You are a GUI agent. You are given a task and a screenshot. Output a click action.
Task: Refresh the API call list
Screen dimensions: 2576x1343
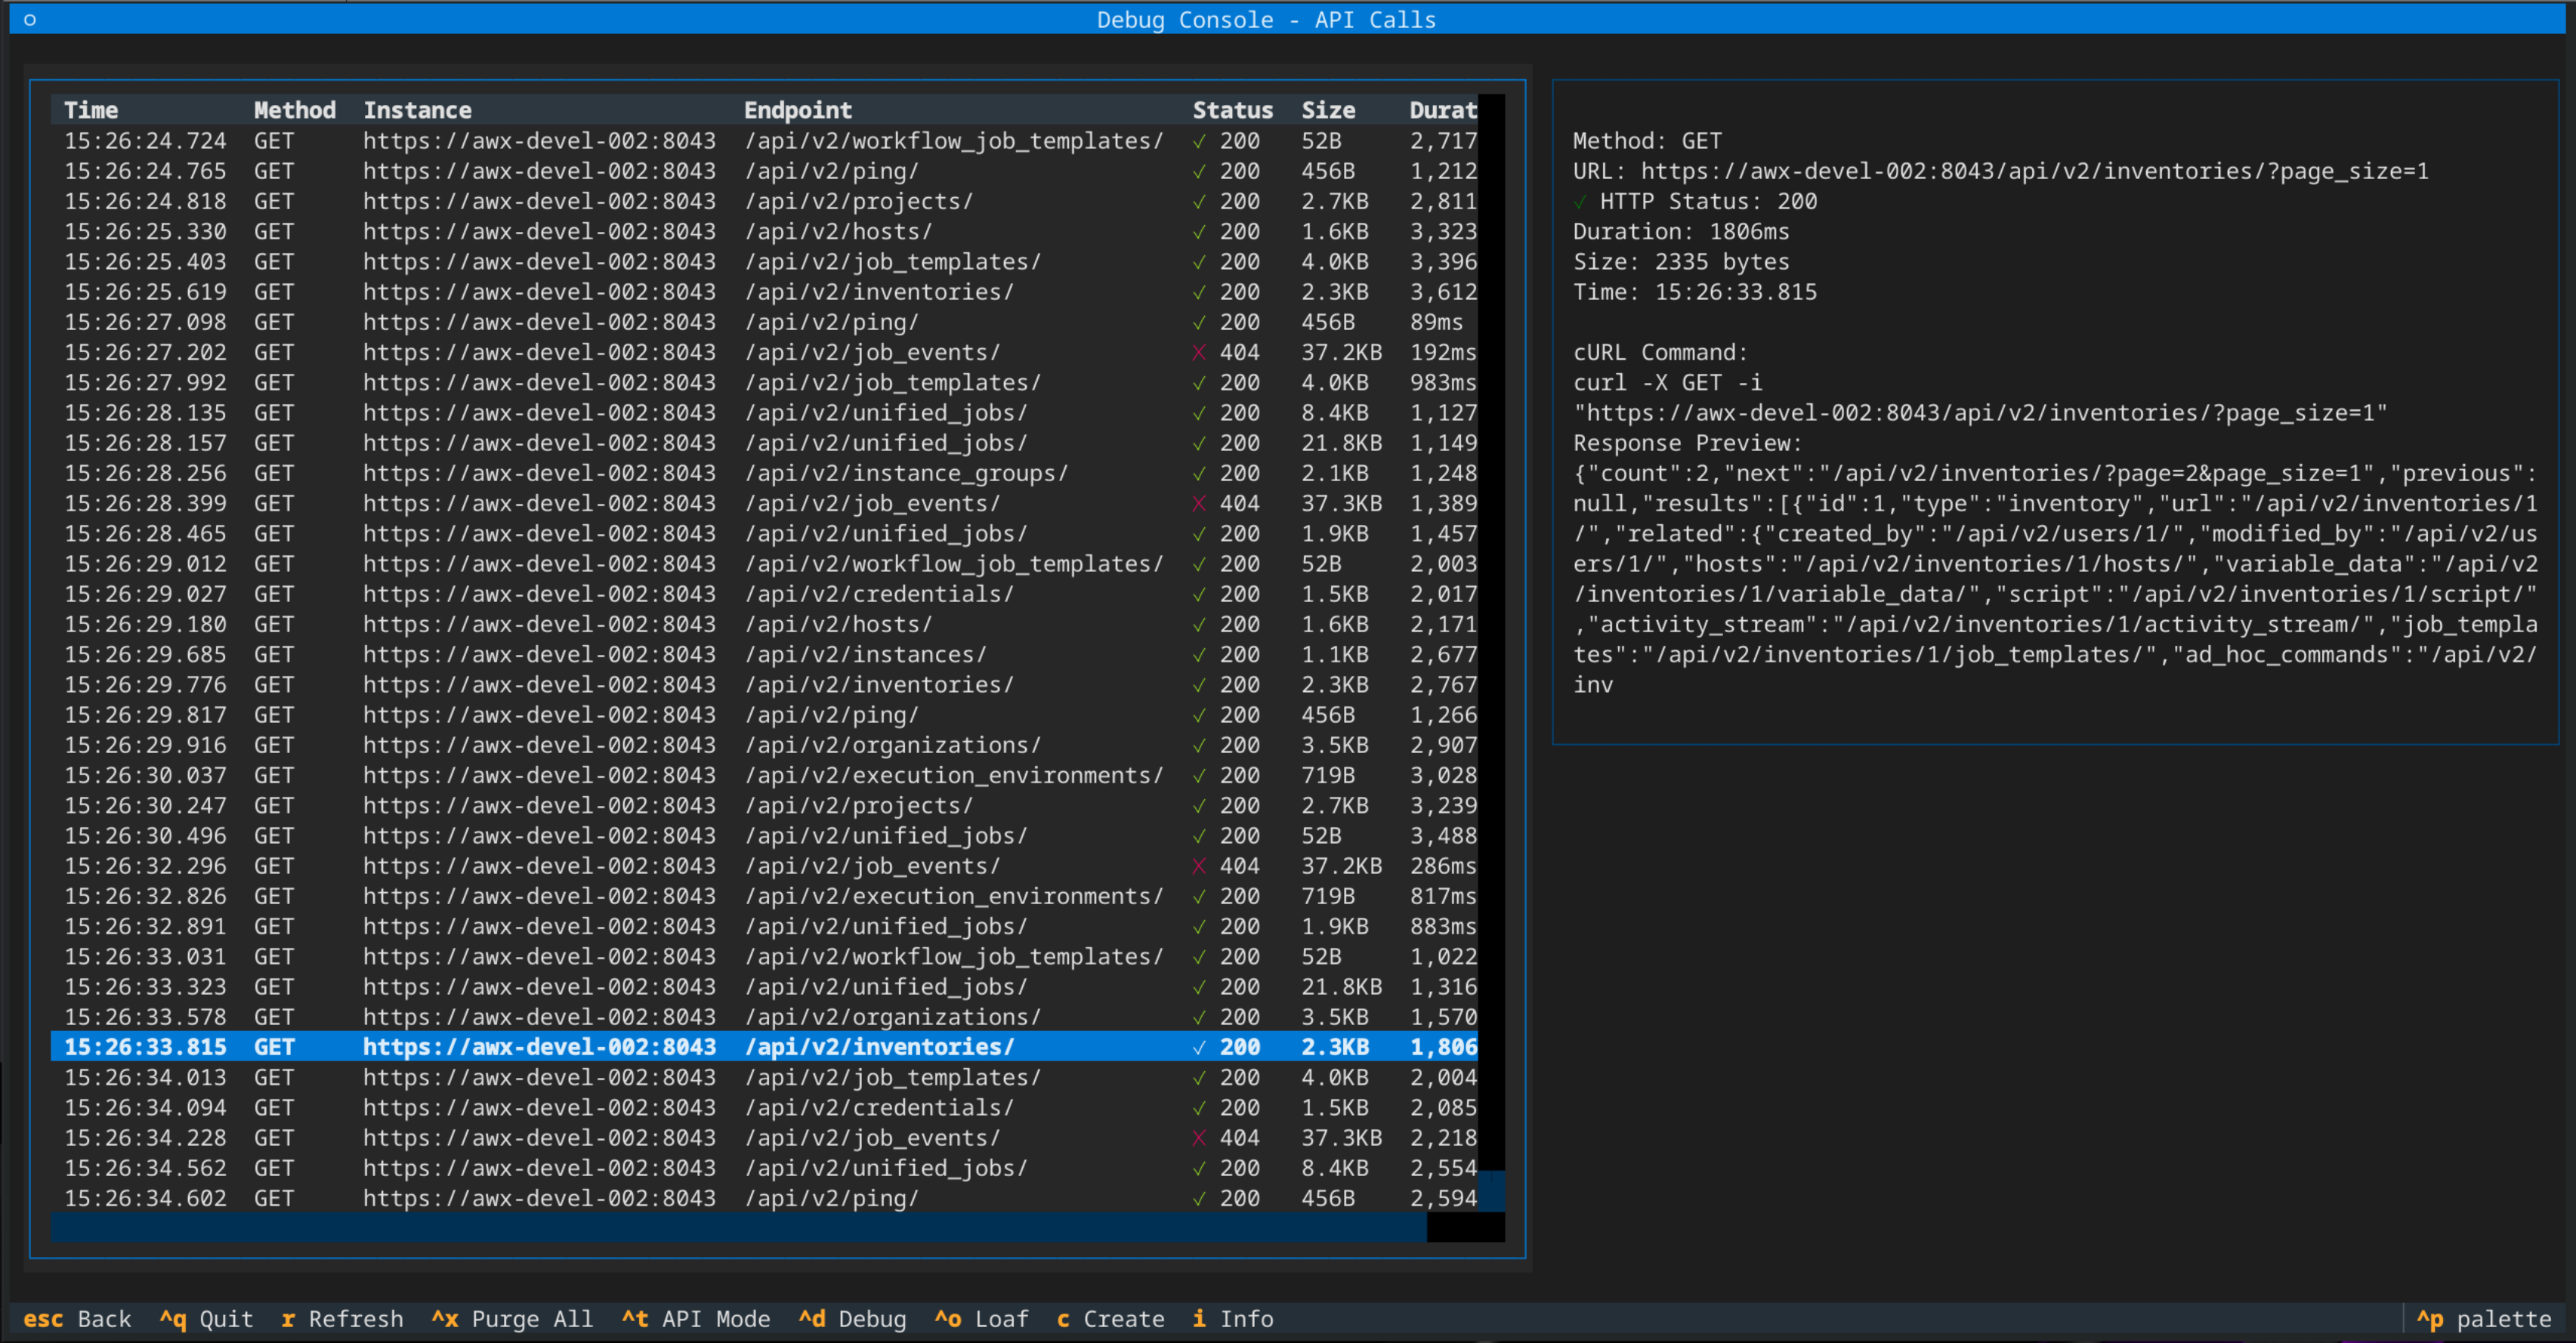342,1319
